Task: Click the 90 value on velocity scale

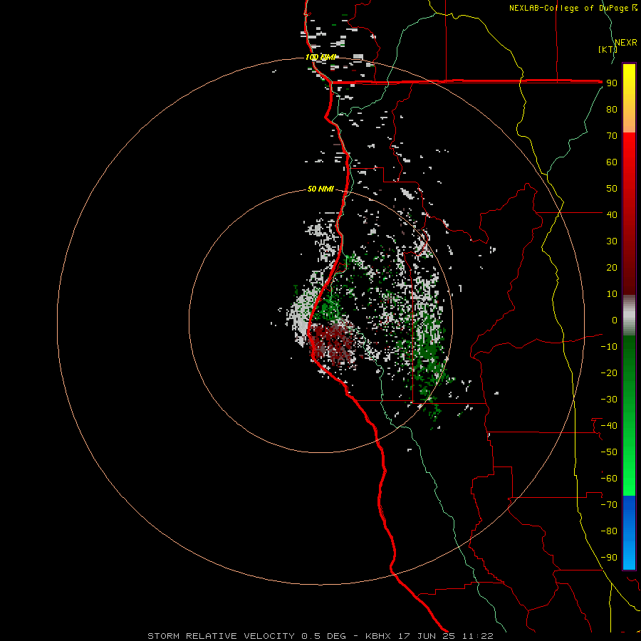Action: coord(612,83)
